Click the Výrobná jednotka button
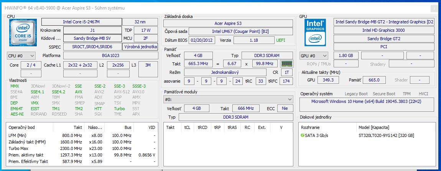Screen dimensions: 441x171 [x=140, y=47]
